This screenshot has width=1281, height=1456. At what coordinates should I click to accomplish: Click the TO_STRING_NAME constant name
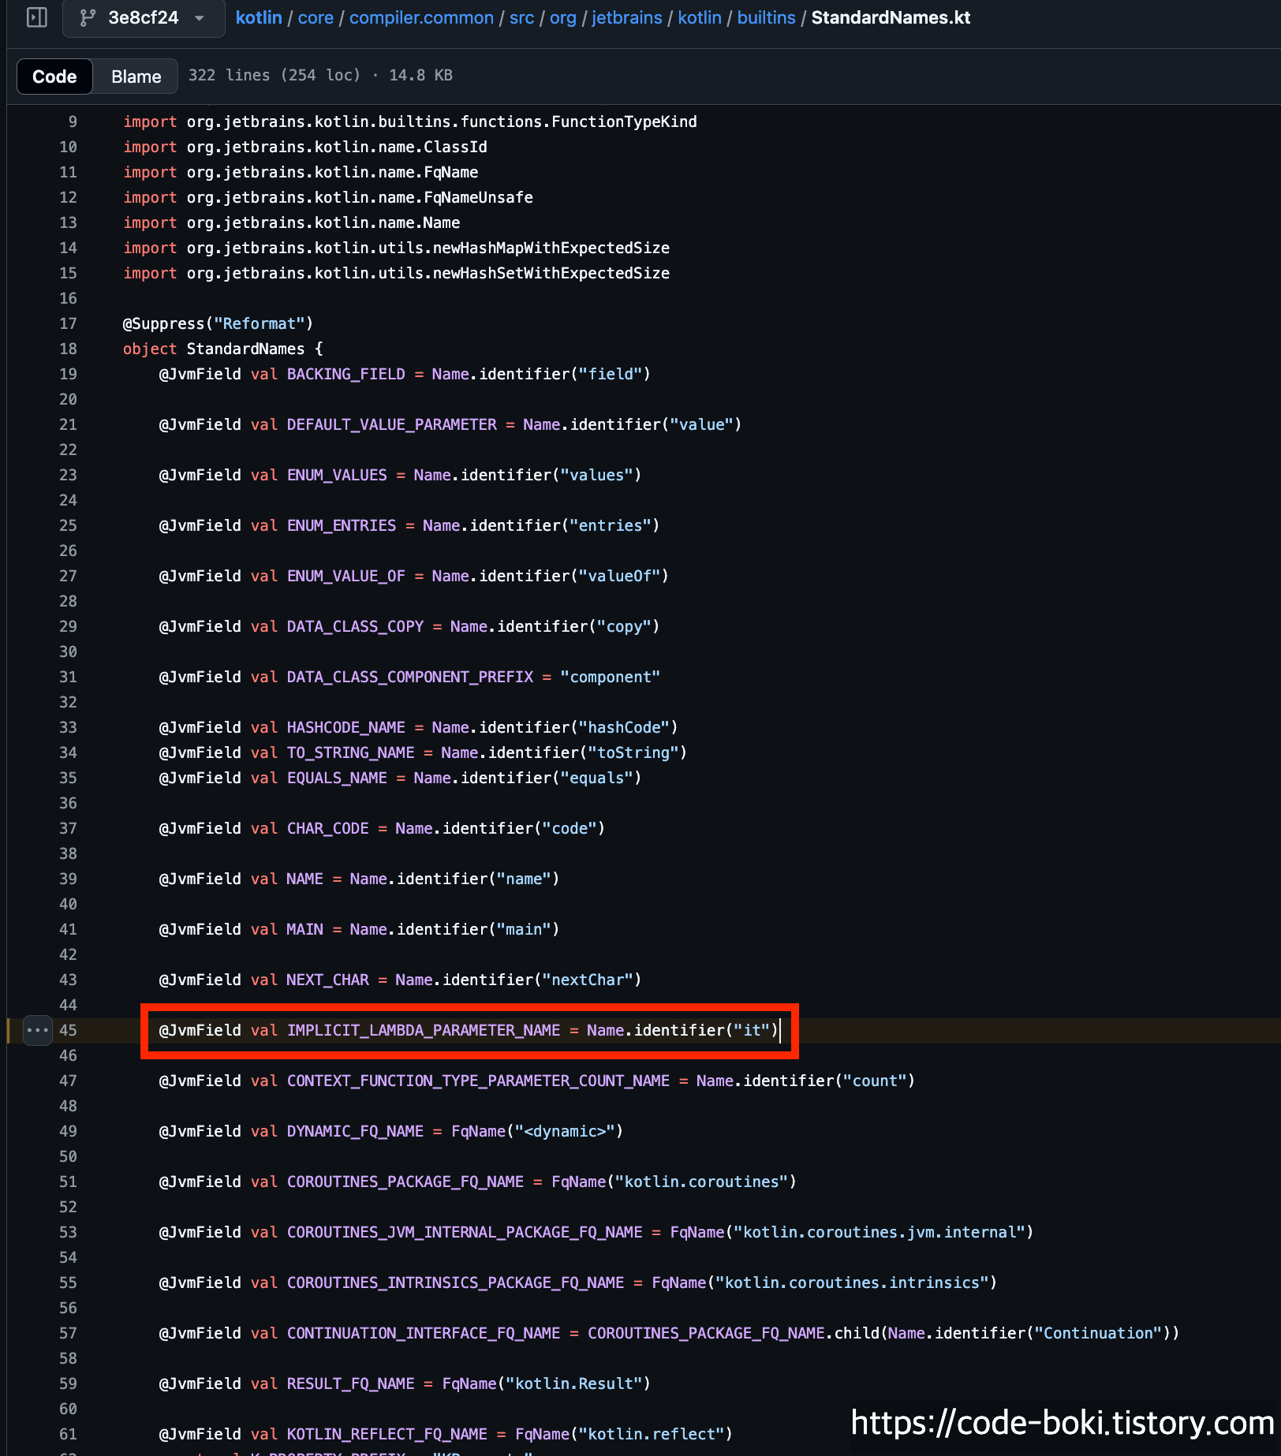coord(350,752)
